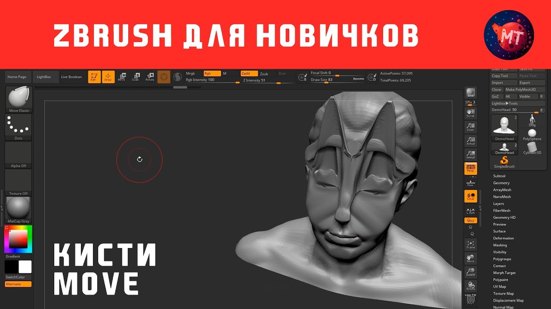Screen dimensions: 551x309
Task: Click the Rotate view icon in right shelf
Action: click(471, 286)
